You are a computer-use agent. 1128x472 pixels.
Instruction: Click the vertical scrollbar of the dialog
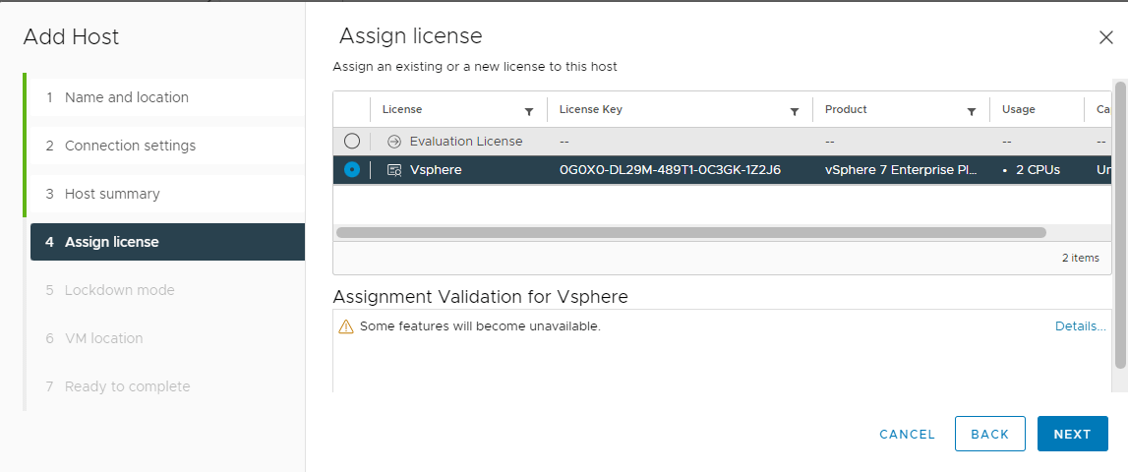pyautogui.click(x=1120, y=223)
